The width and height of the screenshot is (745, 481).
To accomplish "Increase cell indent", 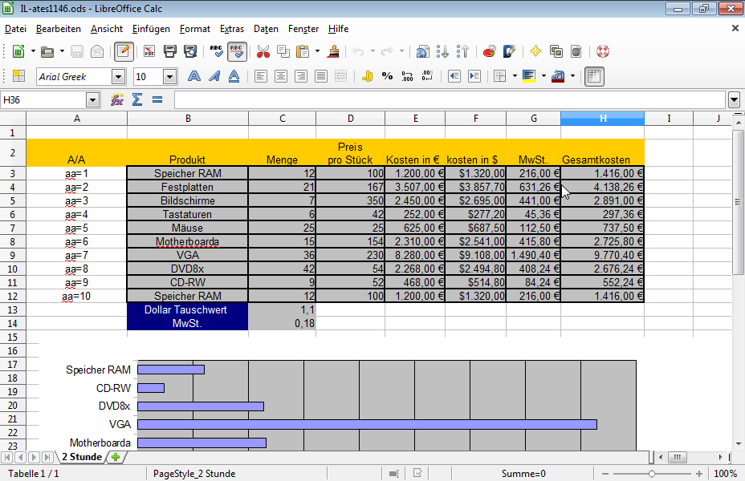I will [474, 76].
